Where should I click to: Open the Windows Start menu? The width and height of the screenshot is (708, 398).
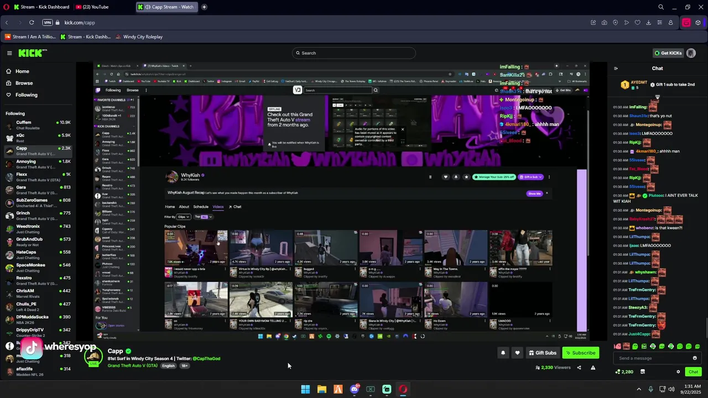coord(305,390)
